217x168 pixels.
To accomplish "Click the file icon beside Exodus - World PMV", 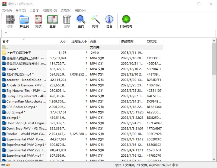I will coord(4,134).
